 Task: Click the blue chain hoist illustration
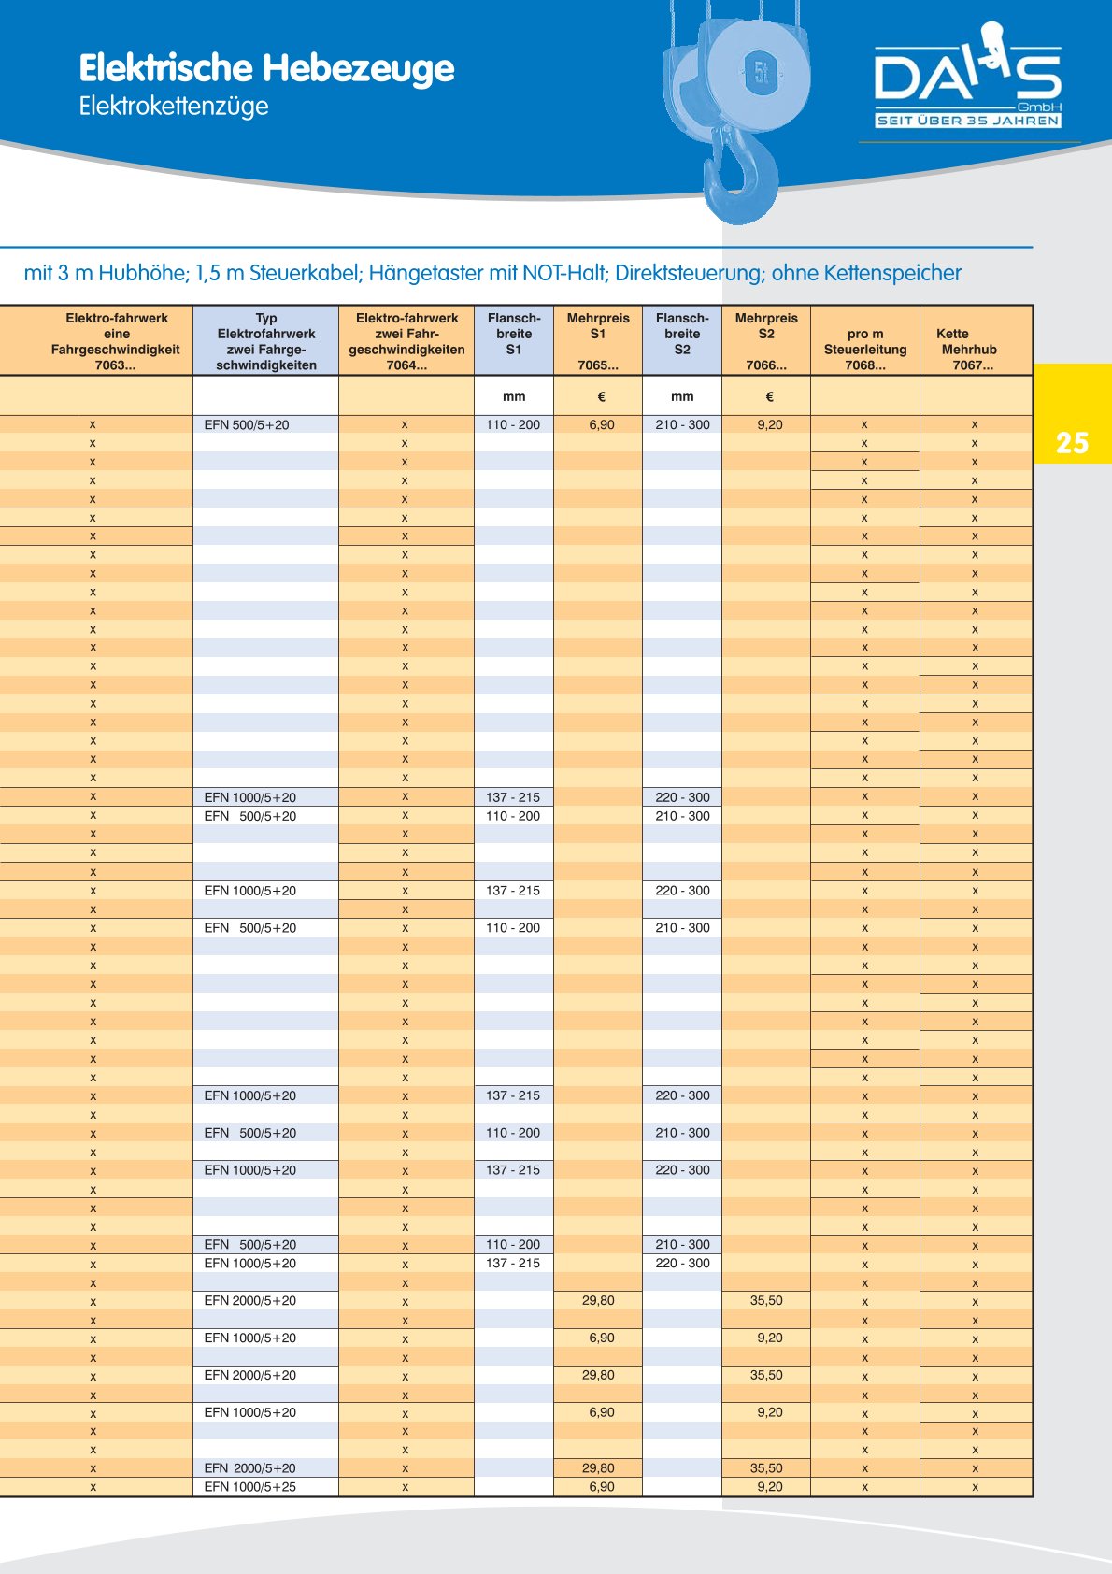(734, 103)
